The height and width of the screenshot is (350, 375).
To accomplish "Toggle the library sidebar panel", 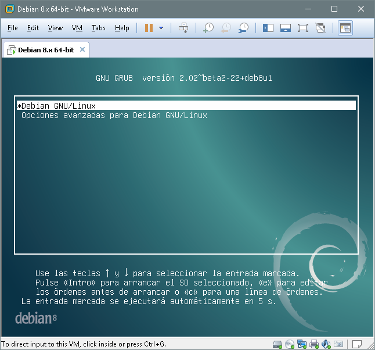I will coord(268,28).
